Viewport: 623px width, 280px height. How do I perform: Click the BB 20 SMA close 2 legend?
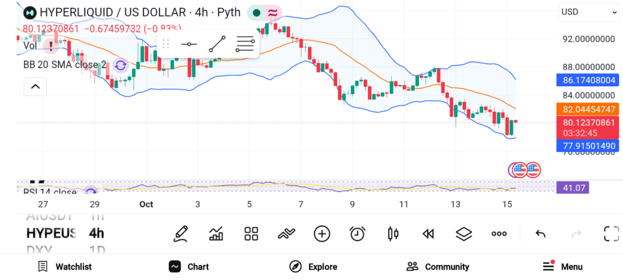point(64,64)
